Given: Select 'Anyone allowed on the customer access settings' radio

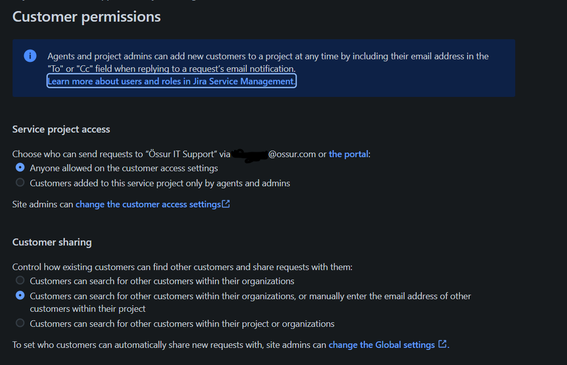Looking at the screenshot, I should [x=20, y=168].
